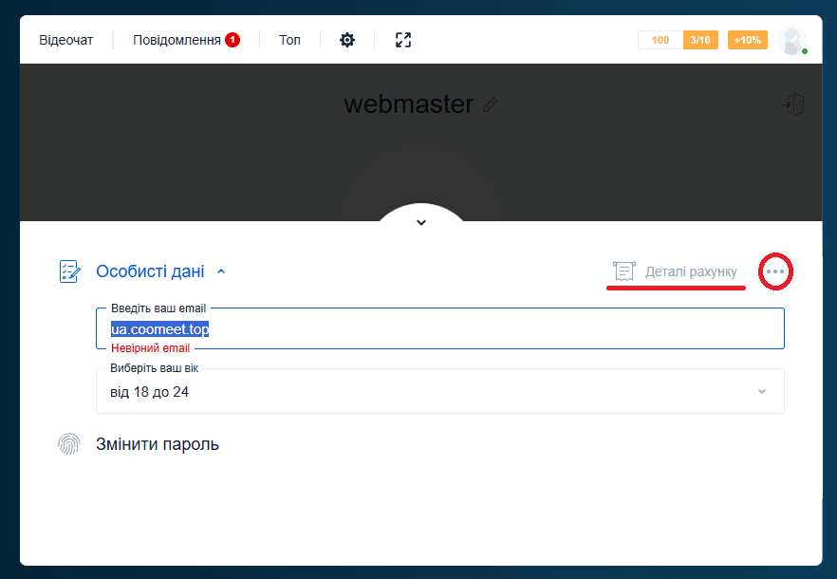Click the receipt icon next to Деталі рахунку
Viewport: 837px width, 579px height.
(623, 271)
